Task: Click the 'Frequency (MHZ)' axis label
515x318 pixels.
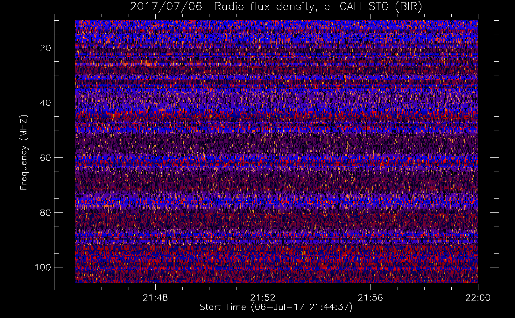Action: [x=24, y=152]
